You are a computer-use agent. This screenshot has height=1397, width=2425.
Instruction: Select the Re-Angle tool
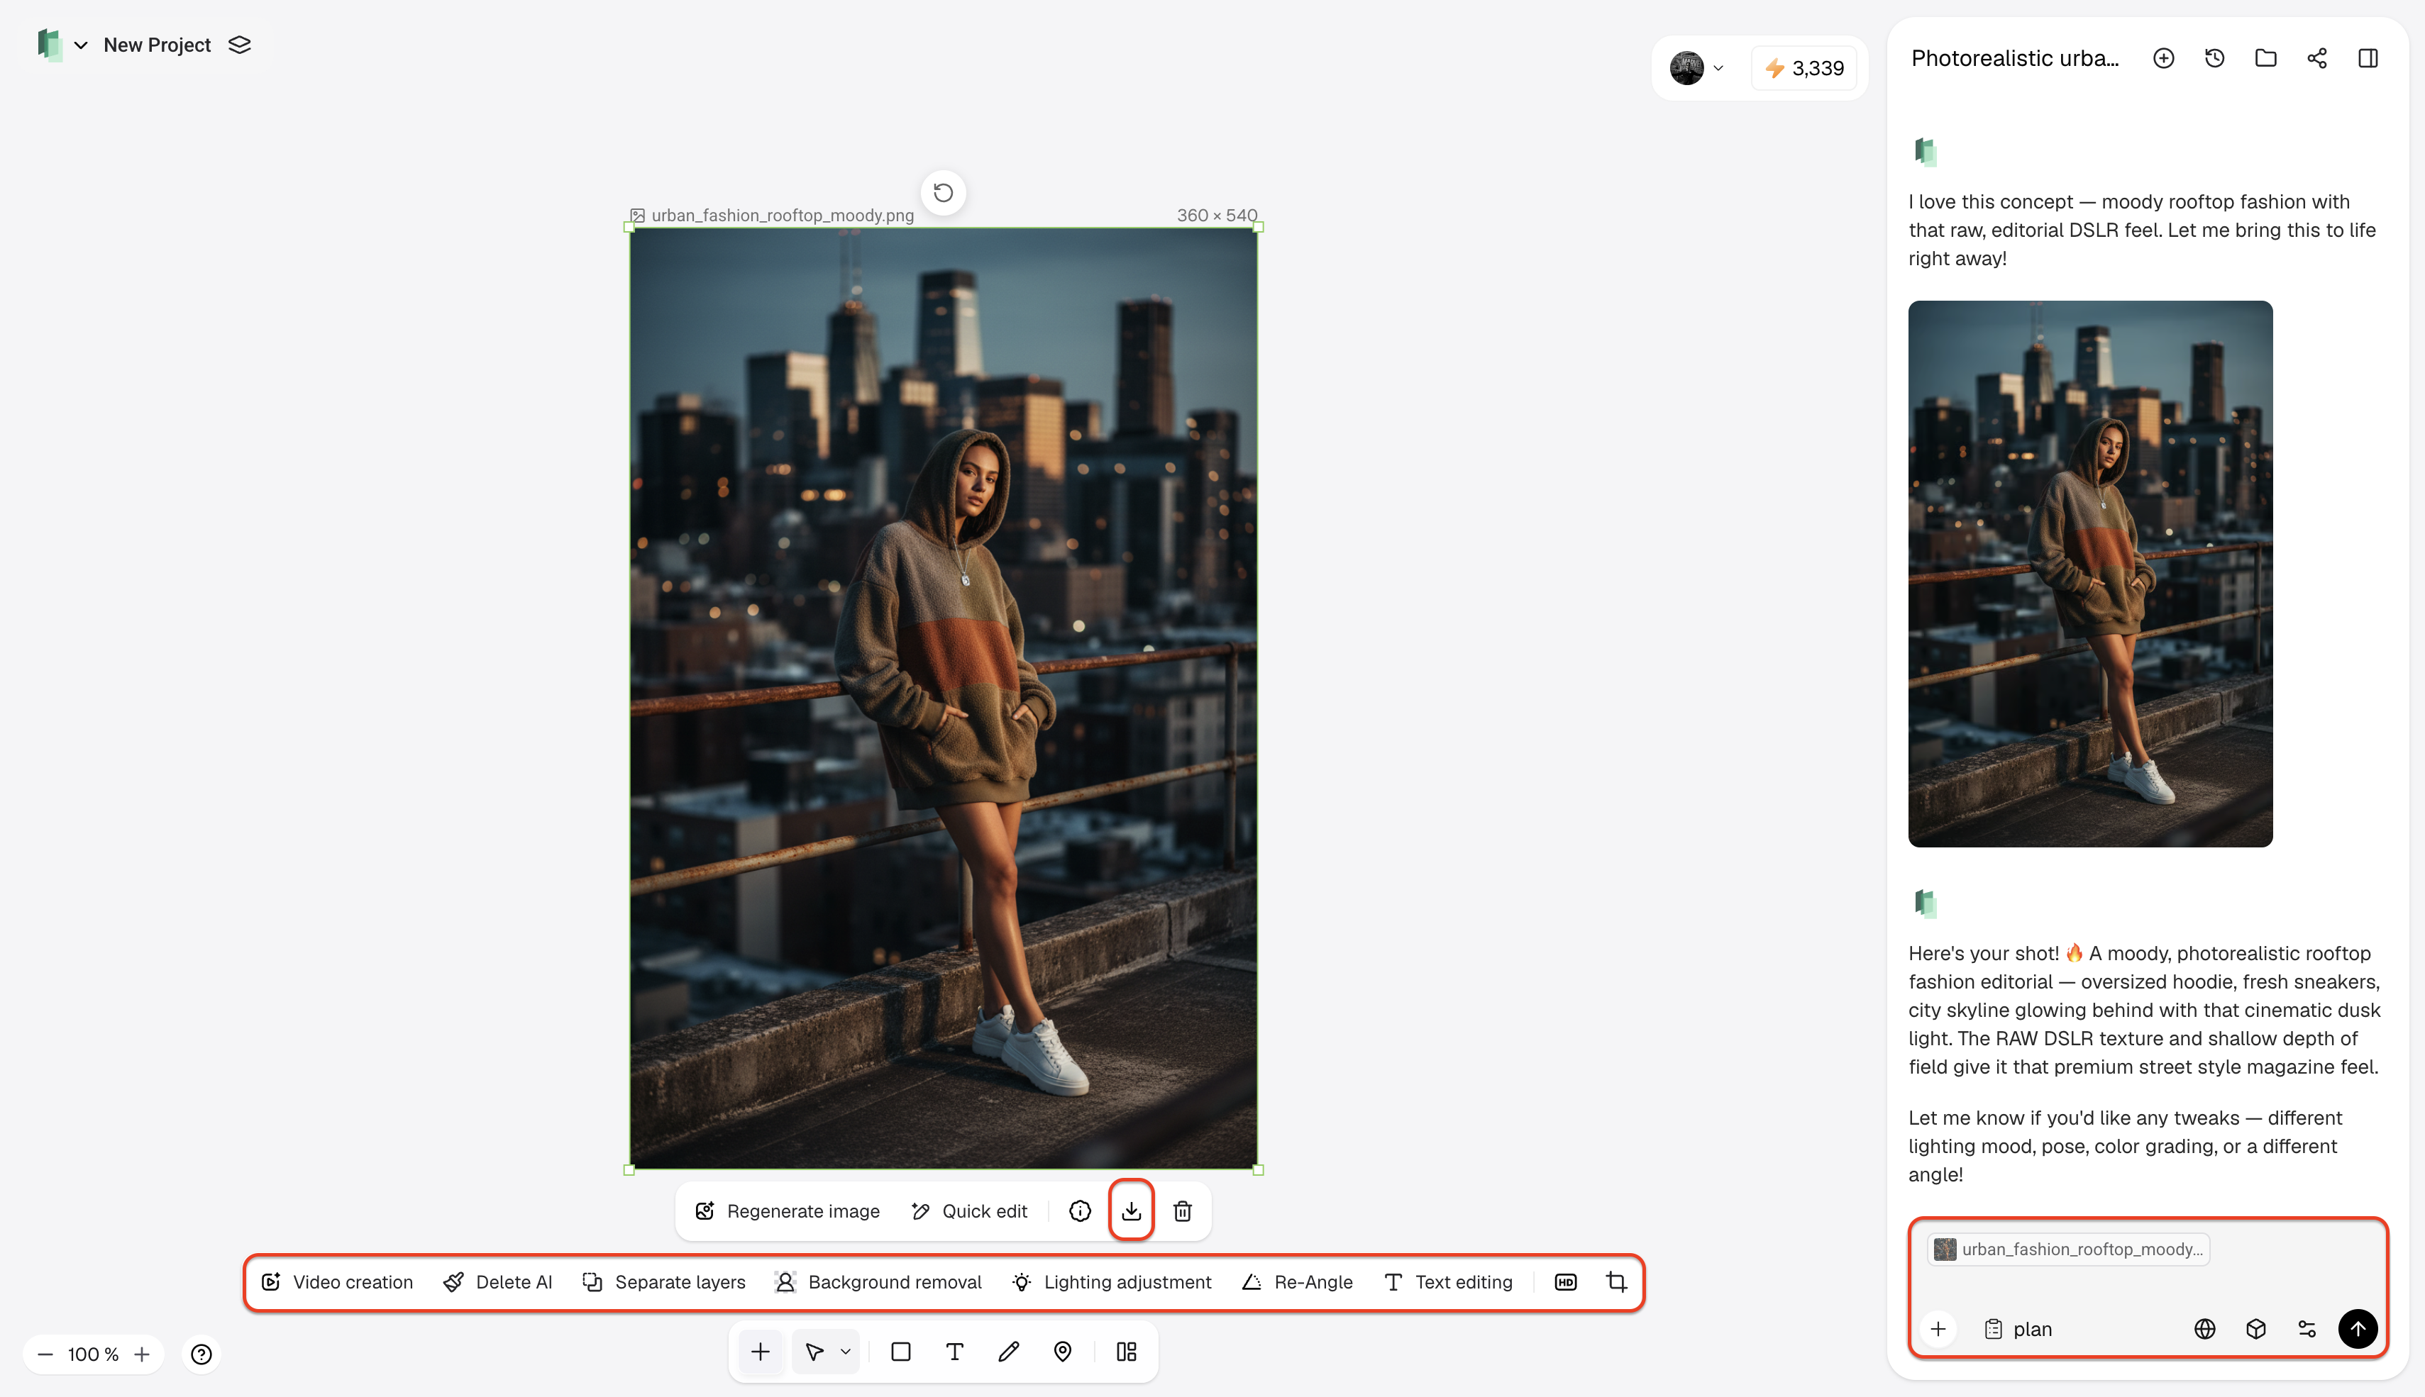[1298, 1282]
